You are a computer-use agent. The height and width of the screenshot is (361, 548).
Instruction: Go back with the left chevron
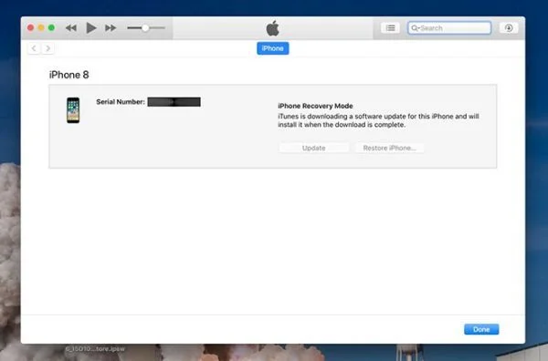click(34, 48)
